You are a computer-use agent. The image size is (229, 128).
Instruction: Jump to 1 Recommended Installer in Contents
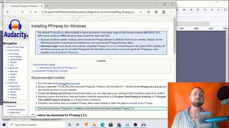click(x=44, y=65)
